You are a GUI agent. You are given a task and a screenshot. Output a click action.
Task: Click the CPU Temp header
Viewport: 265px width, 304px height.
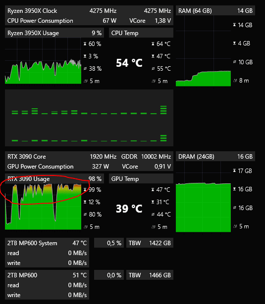click(x=141, y=33)
